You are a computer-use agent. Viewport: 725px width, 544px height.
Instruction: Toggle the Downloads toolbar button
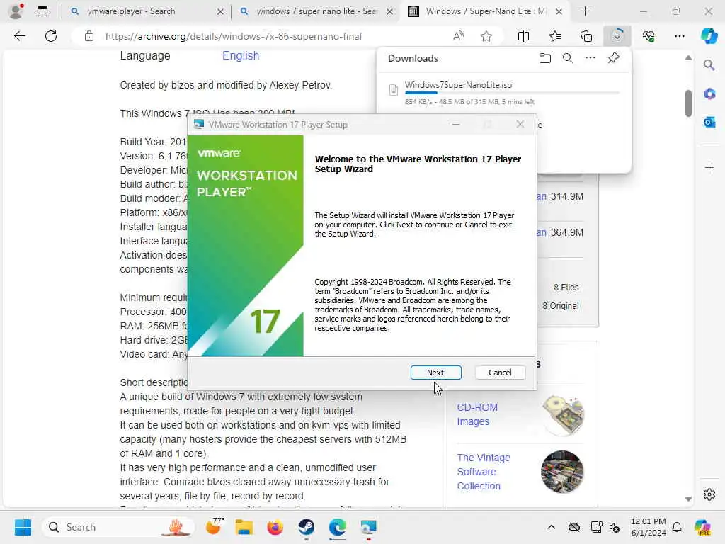coord(617,36)
